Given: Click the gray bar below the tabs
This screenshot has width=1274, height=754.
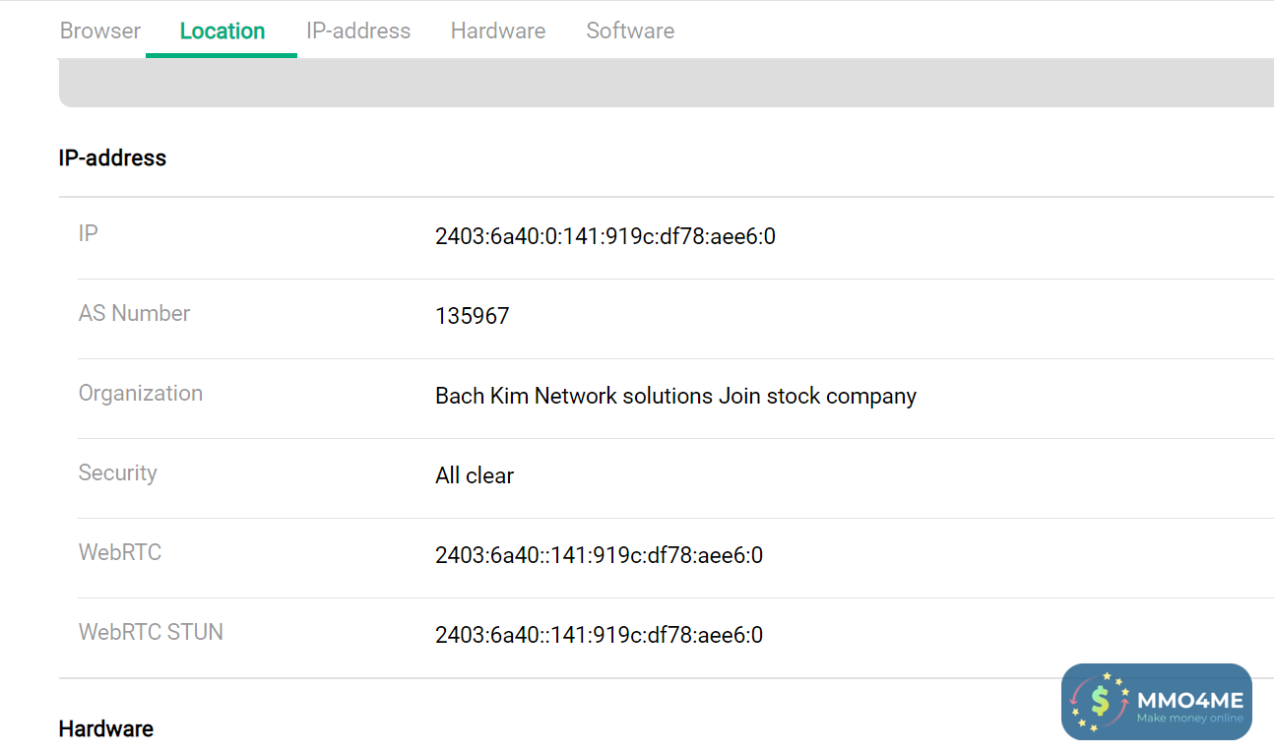Looking at the screenshot, I should click(x=666, y=84).
